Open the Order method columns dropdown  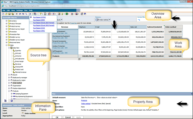pyautogui.click(x=110, y=20)
